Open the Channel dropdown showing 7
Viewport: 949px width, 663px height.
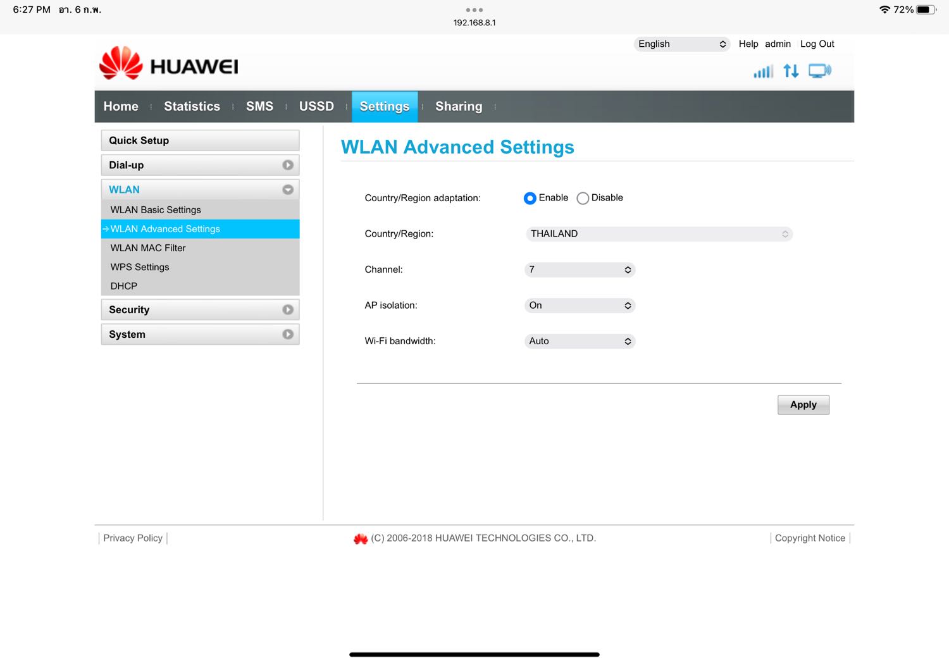(580, 270)
